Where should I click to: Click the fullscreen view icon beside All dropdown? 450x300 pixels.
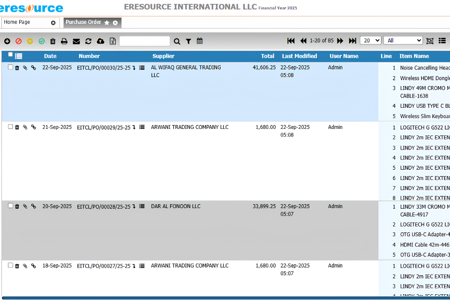click(430, 41)
